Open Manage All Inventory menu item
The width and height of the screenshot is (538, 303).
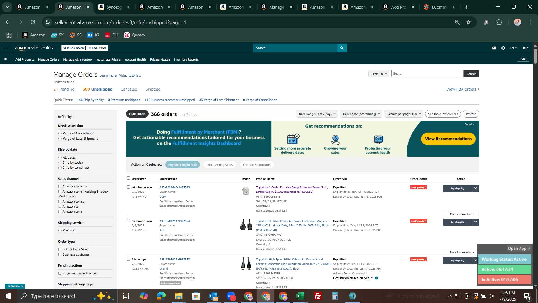[x=78, y=59]
